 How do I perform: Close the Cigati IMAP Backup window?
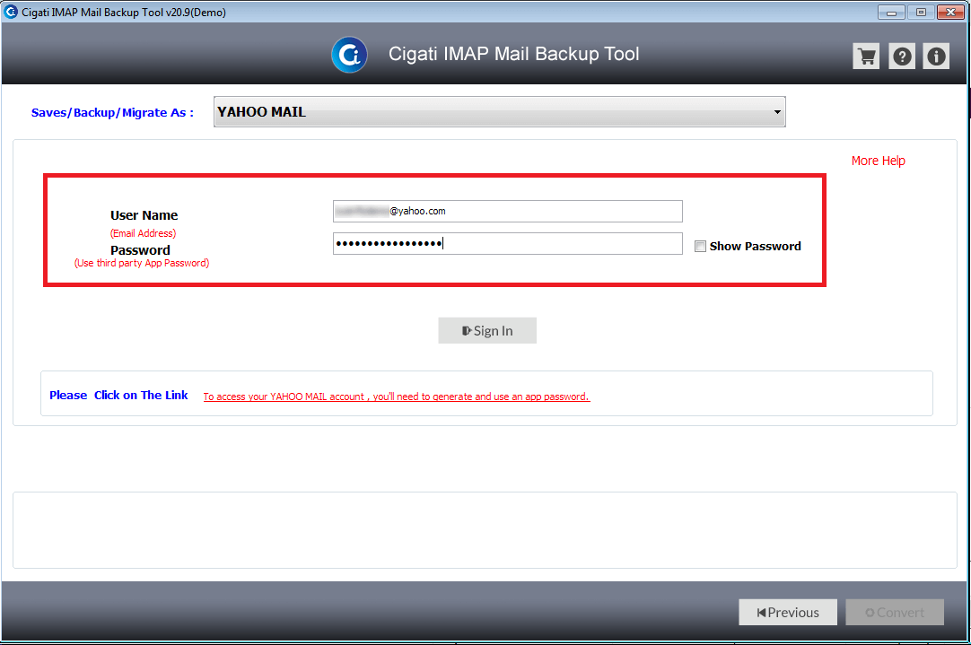[x=950, y=12]
